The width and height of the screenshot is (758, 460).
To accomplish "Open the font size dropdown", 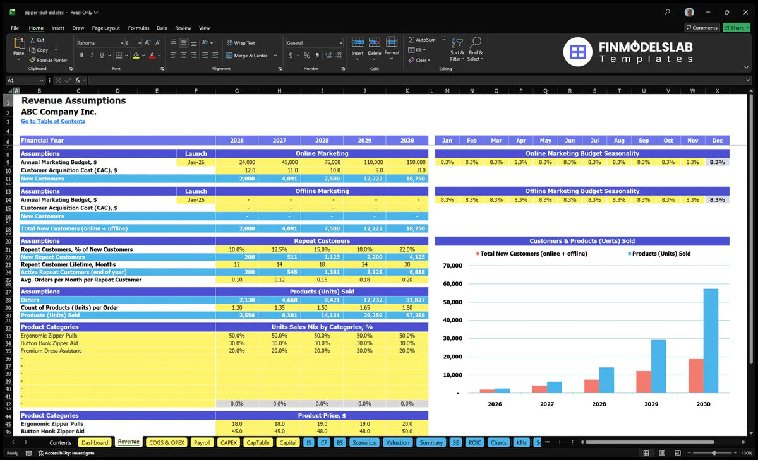I will pyautogui.click(x=139, y=43).
